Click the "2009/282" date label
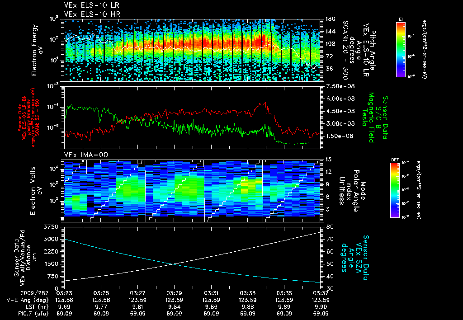 [x=34, y=293]
